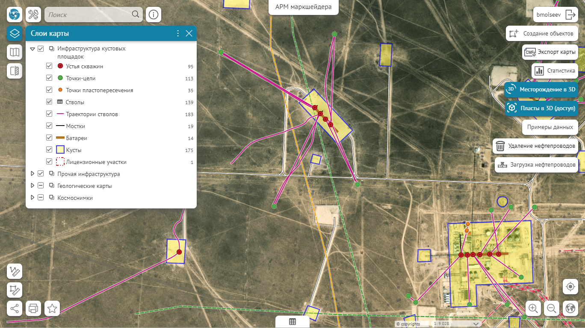Open the layers panel options menu
Viewport: 585px width, 328px height.
pos(178,33)
